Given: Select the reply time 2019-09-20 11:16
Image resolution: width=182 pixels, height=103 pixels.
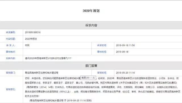Looking at the screenshot, I should (125, 73).
